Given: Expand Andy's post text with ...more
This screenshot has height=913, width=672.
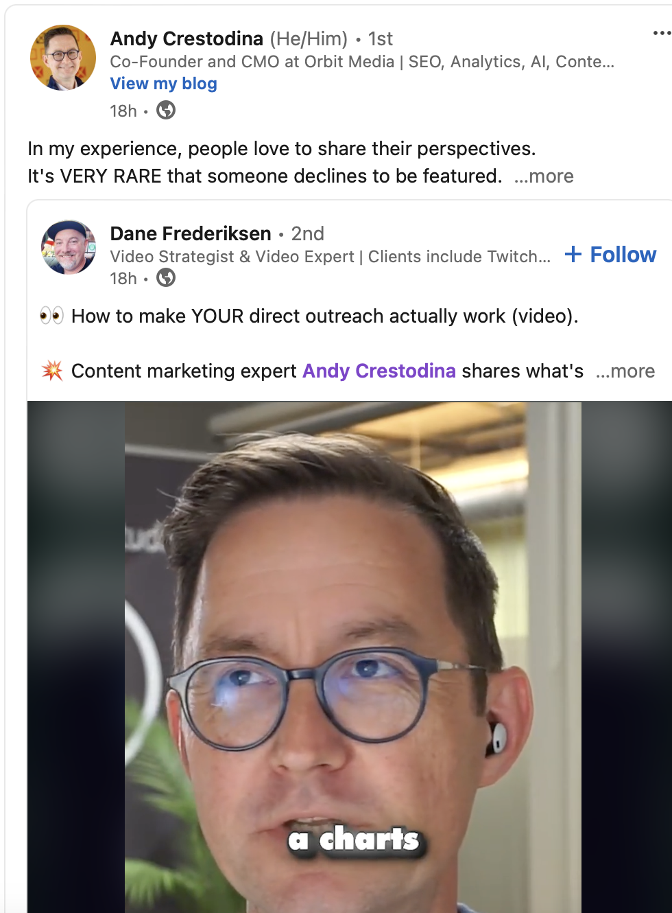Looking at the screenshot, I should (544, 176).
